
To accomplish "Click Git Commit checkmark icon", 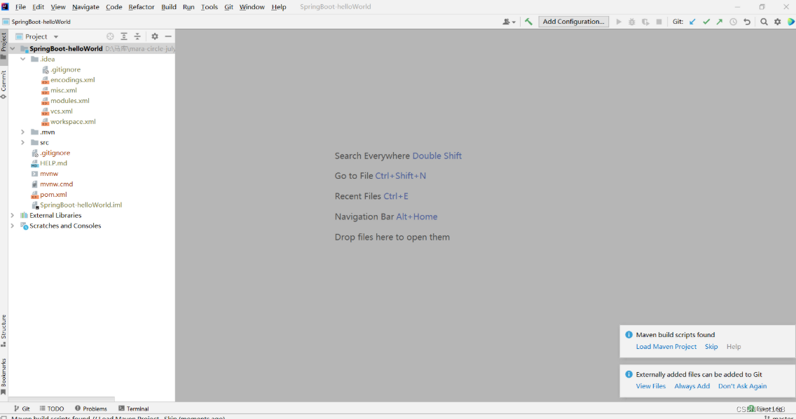I will coord(706,22).
